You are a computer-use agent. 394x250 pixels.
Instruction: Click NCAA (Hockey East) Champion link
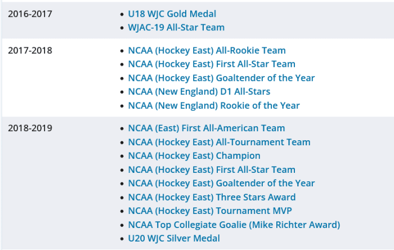(x=194, y=156)
